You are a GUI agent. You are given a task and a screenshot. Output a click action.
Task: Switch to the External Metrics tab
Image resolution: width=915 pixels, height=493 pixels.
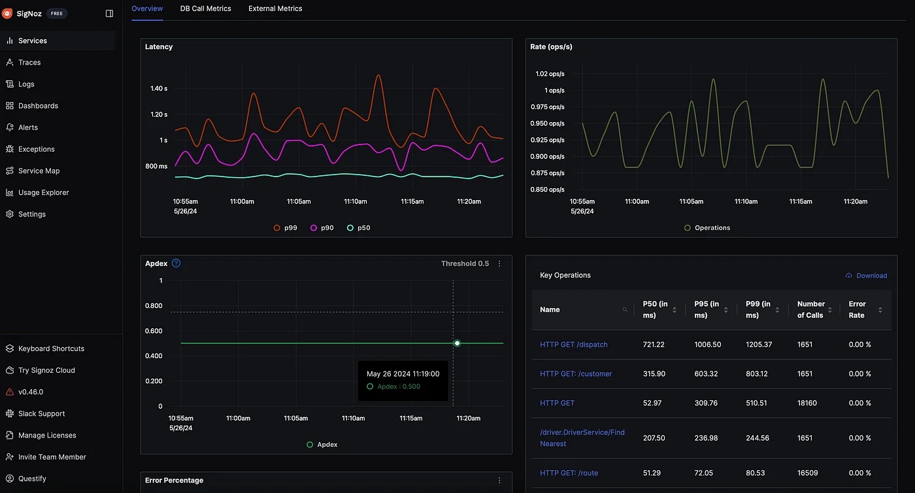(x=275, y=8)
